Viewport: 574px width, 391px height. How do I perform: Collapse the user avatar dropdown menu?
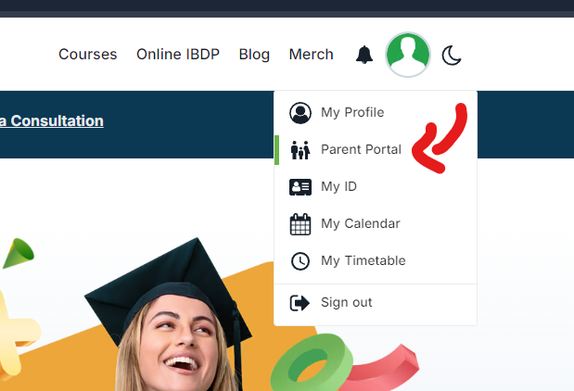(x=408, y=55)
